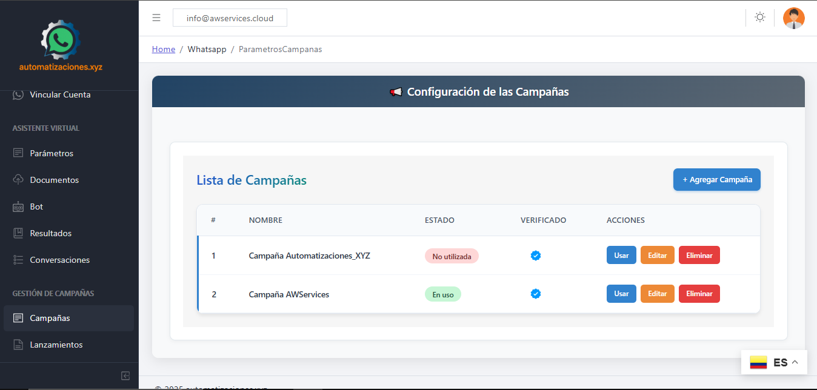
Task: Click the info@awservices.cloud email field
Action: coord(230,18)
